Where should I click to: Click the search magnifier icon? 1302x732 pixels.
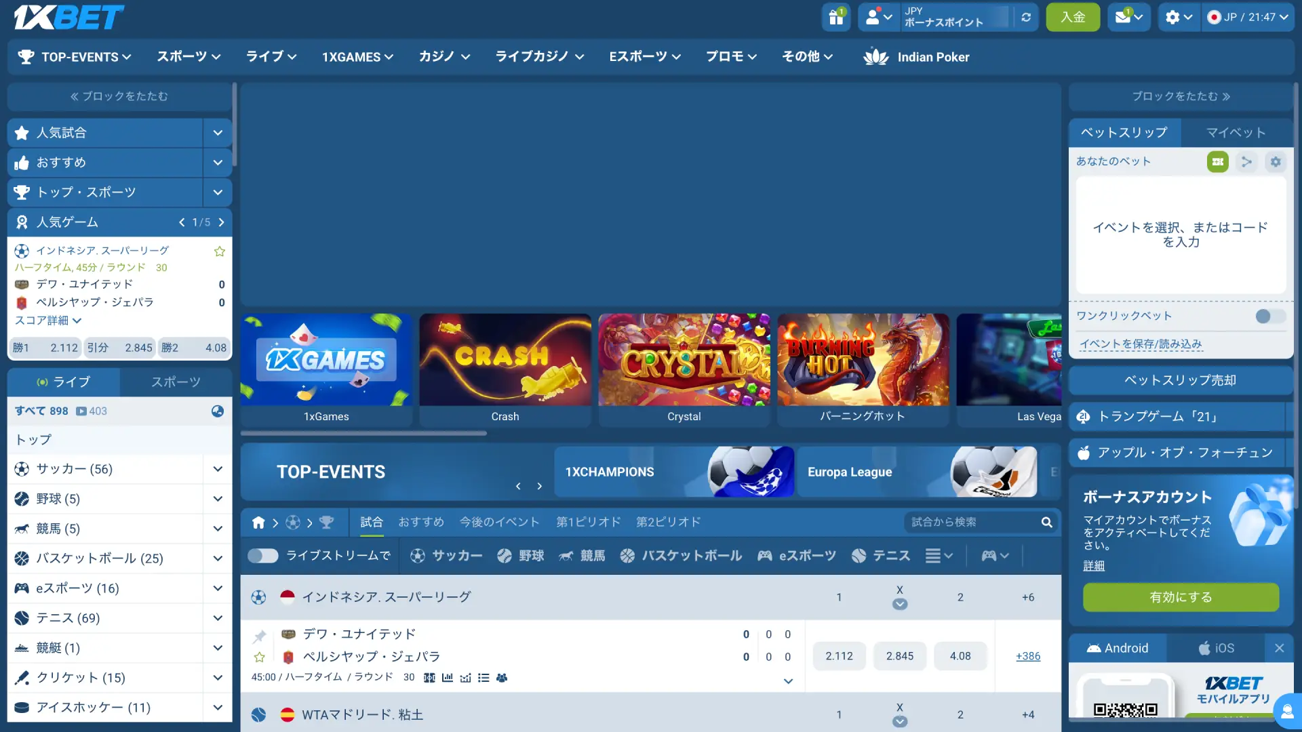[1047, 523]
